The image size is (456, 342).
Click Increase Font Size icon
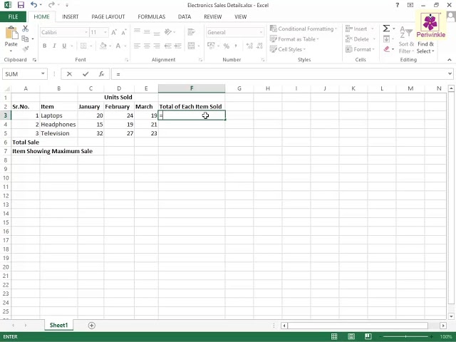114,32
